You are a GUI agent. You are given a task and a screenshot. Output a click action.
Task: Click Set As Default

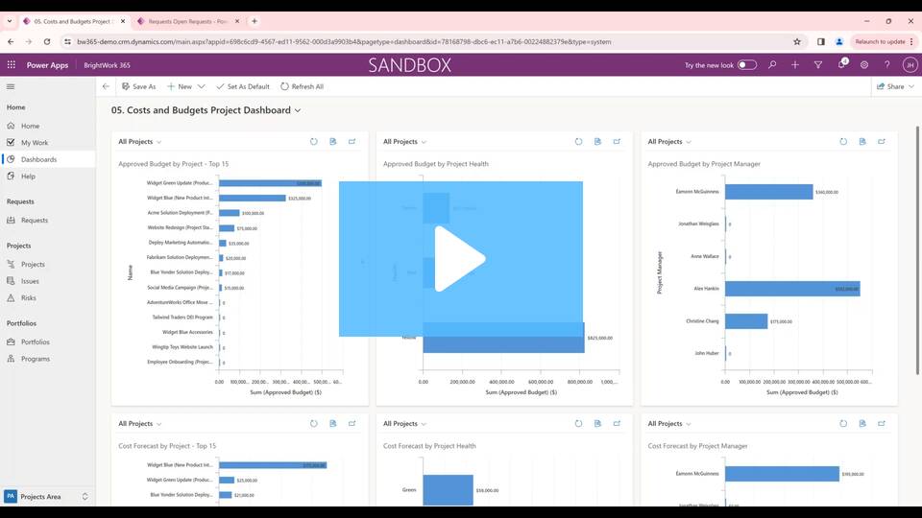tap(243, 86)
